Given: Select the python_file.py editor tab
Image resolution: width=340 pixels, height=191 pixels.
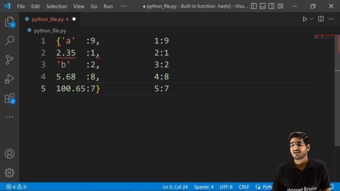Looking at the screenshot, I should (x=49, y=19).
